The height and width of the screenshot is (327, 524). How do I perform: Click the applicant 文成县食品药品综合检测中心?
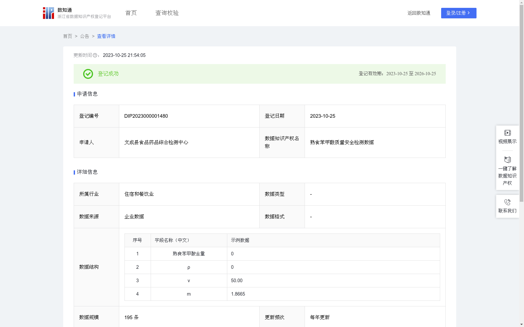point(156,143)
